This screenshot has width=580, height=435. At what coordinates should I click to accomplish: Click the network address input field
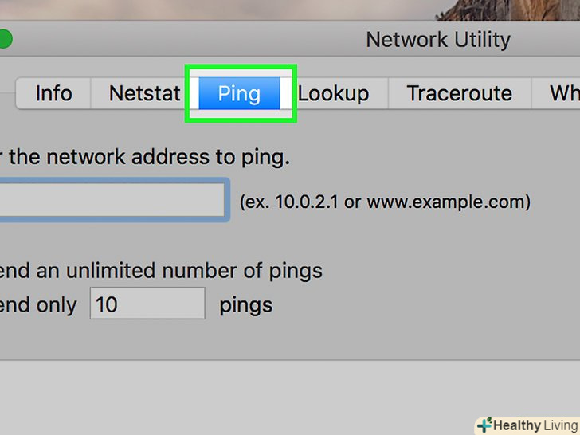coord(112,200)
